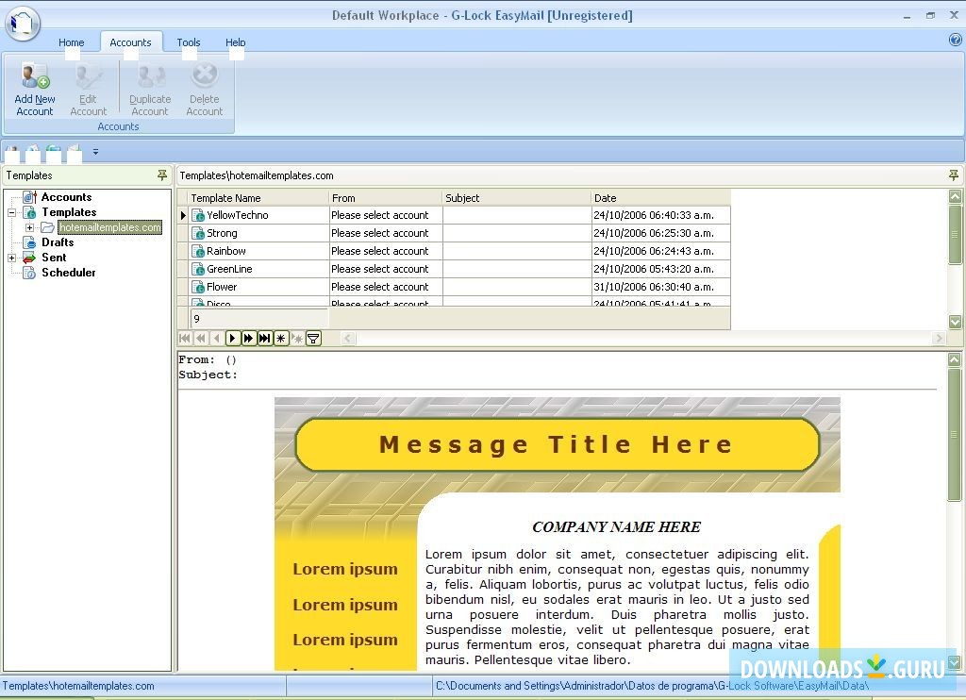Open the quick access toolbar dropdown arrow

point(94,152)
